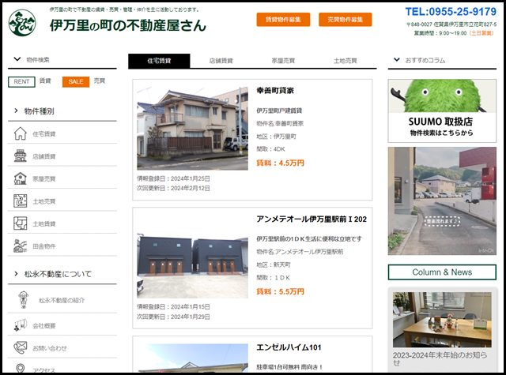Open the 松永不動産の紹介 link
The width and height of the screenshot is (506, 375).
(62, 300)
